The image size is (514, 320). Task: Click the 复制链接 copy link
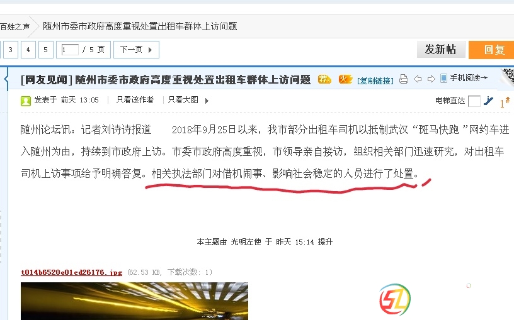(375, 80)
